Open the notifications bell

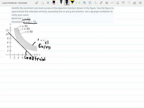coord(118,3)
